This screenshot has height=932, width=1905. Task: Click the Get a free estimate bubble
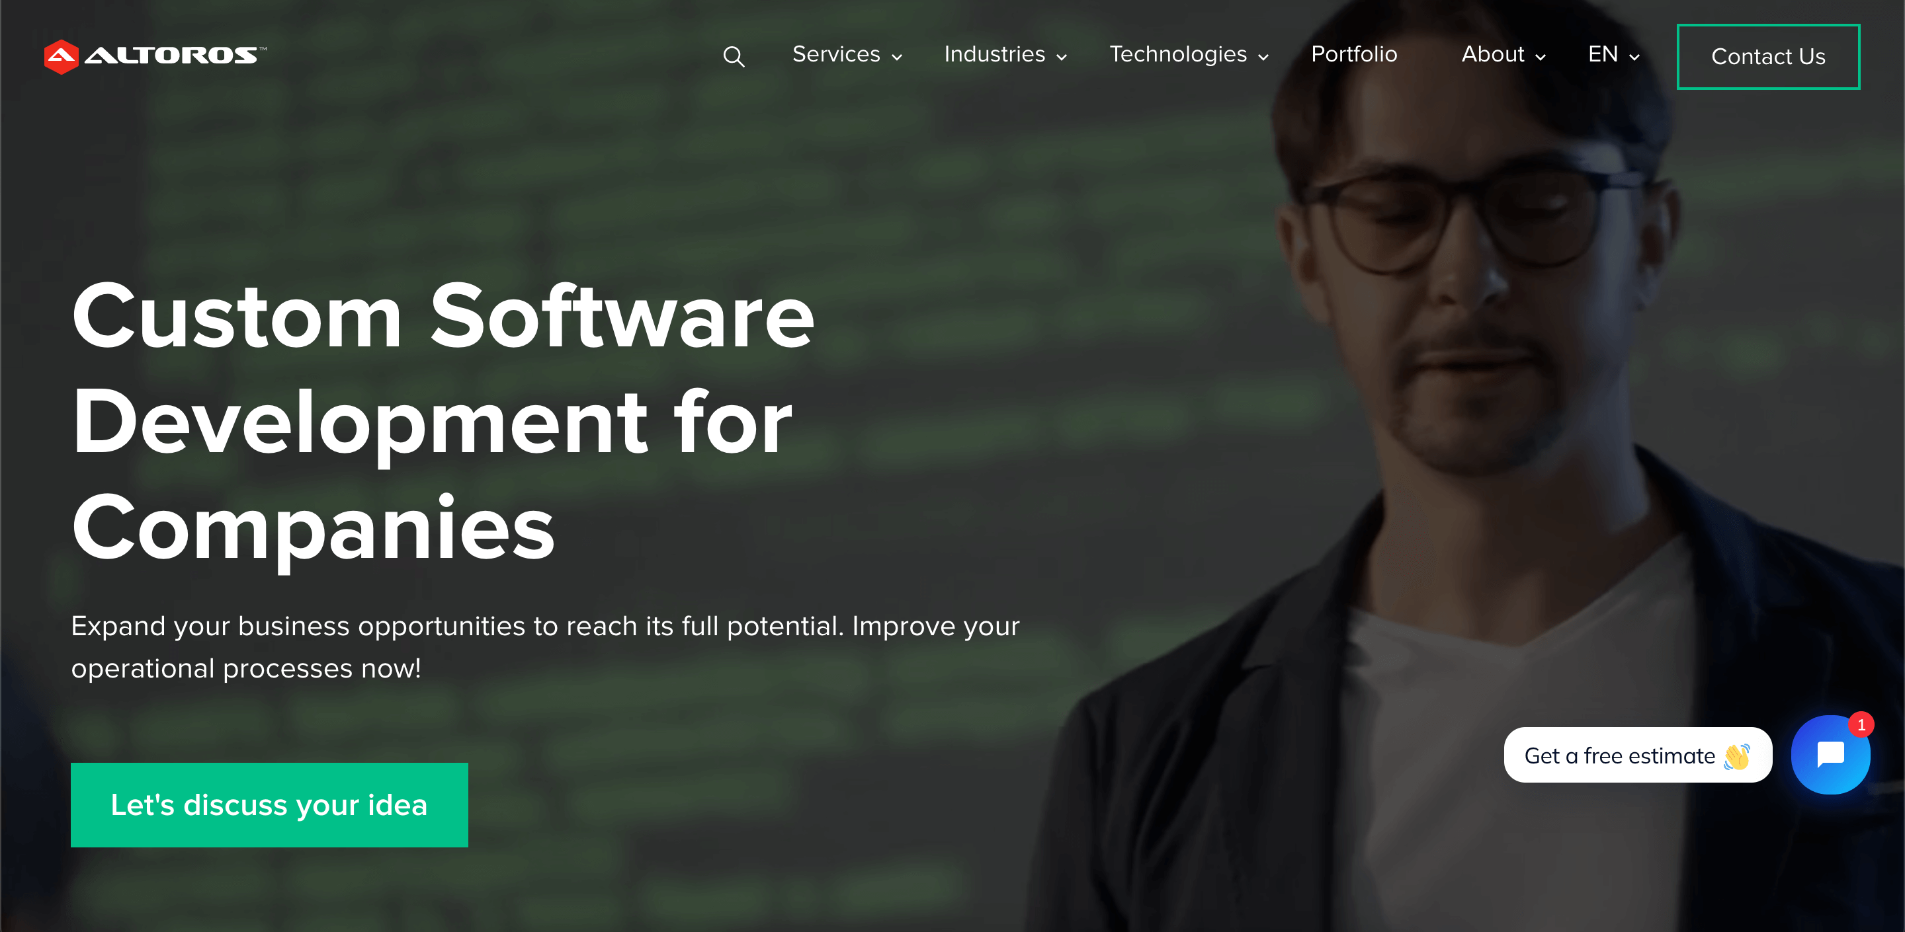[x=1637, y=756]
